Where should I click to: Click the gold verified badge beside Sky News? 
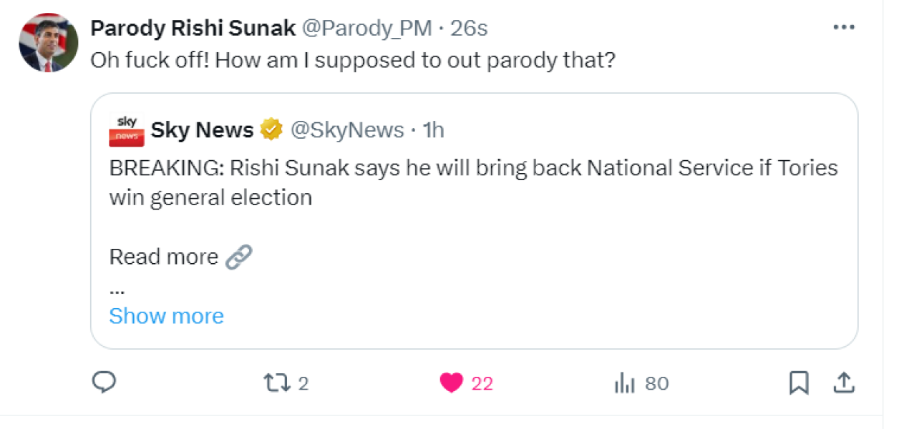[269, 129]
